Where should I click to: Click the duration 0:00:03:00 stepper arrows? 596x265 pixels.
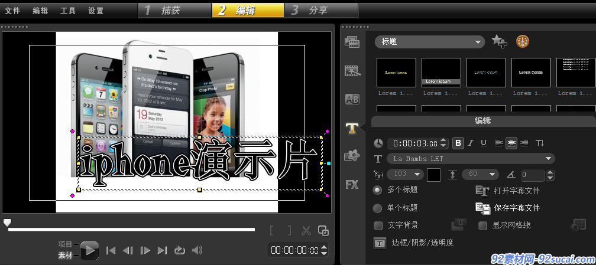pos(443,143)
